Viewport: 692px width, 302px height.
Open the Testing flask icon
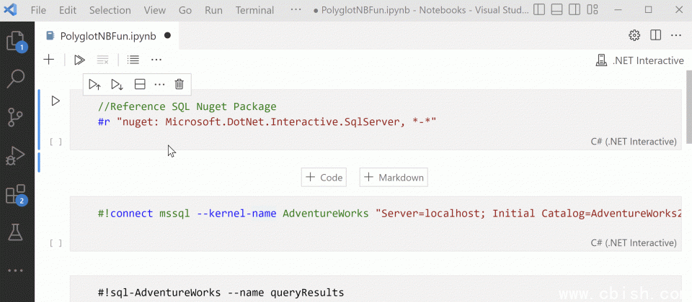click(x=16, y=232)
